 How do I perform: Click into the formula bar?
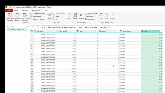[105, 27]
